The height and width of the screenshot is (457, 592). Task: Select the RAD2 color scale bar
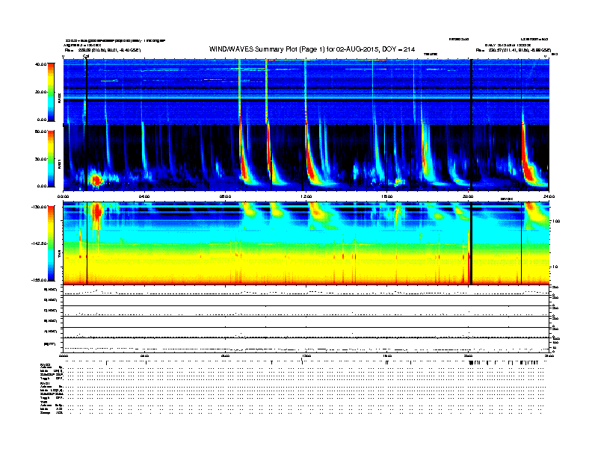click(x=51, y=92)
